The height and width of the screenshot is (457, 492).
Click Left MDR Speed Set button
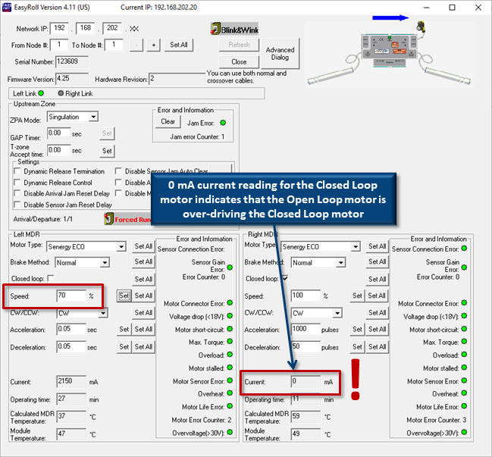coord(124,296)
